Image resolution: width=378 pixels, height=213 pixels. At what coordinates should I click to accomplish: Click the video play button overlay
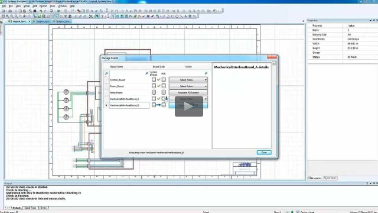[x=189, y=106]
